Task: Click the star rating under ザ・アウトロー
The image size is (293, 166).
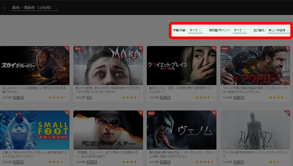Action: point(278,97)
